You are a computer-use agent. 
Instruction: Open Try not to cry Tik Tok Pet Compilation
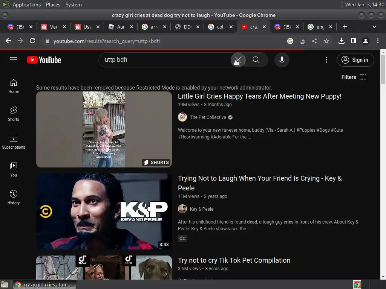click(234, 260)
